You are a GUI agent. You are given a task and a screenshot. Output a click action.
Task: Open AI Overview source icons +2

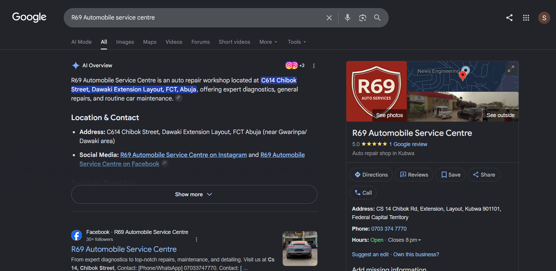(x=295, y=65)
